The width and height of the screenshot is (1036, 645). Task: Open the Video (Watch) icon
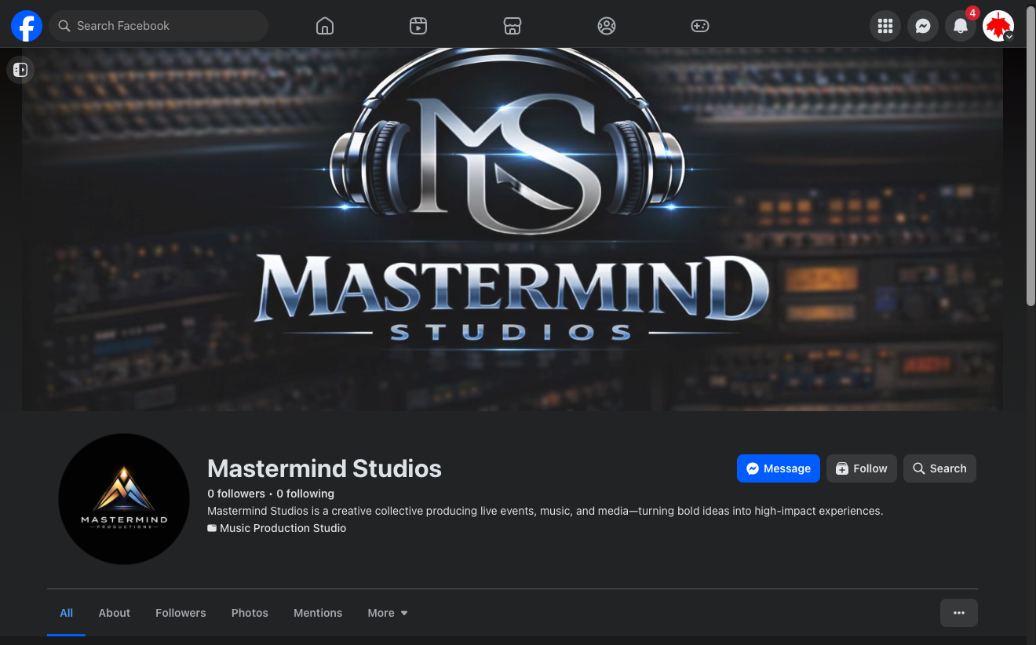pos(418,26)
